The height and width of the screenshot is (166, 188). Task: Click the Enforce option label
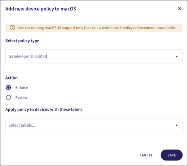pyautogui.click(x=21, y=87)
